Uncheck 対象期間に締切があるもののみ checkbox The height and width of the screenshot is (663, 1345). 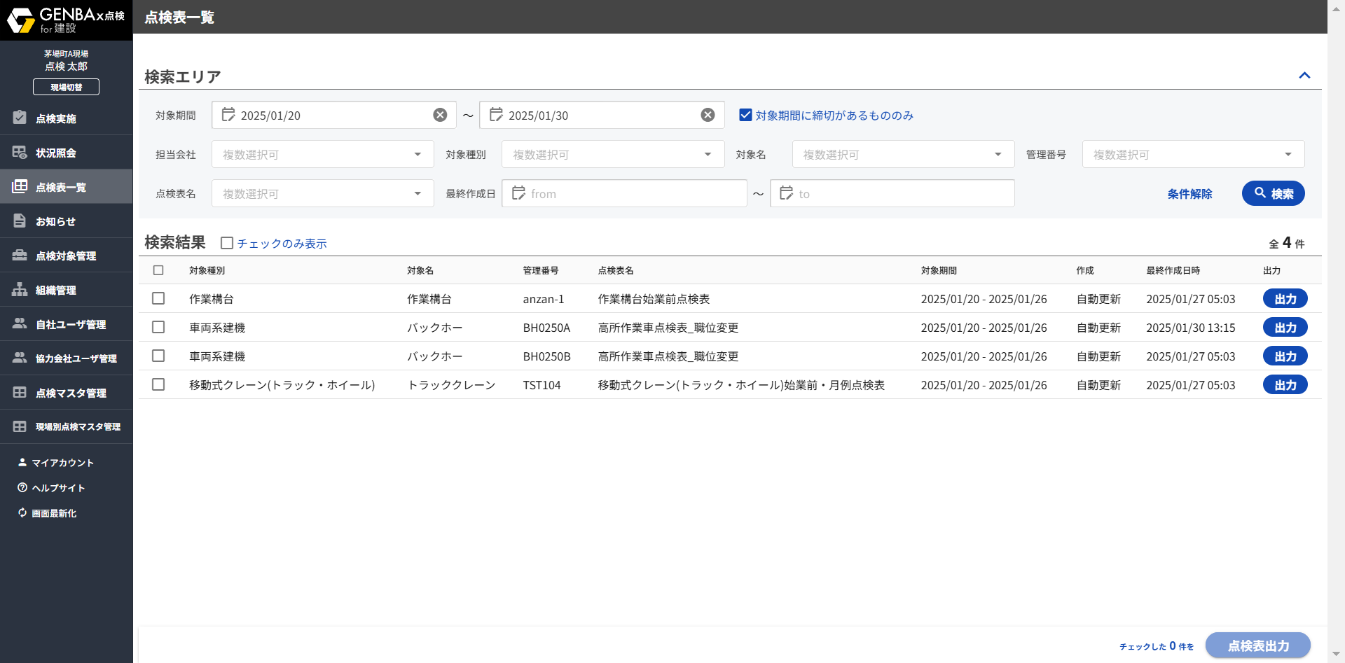point(745,115)
